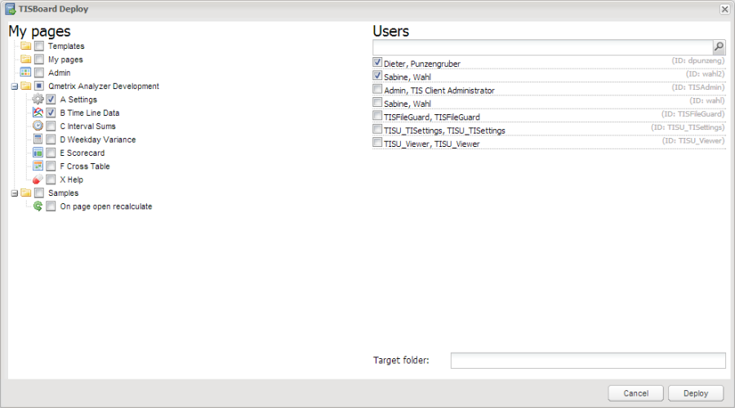The height and width of the screenshot is (408, 735).
Task: Tick the TISU_Viewer user checkbox
Action: [x=377, y=143]
